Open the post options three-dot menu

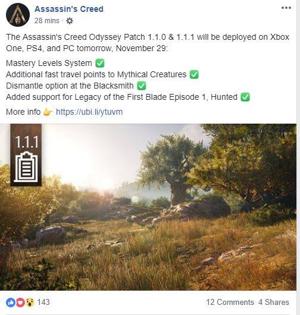[286, 8]
